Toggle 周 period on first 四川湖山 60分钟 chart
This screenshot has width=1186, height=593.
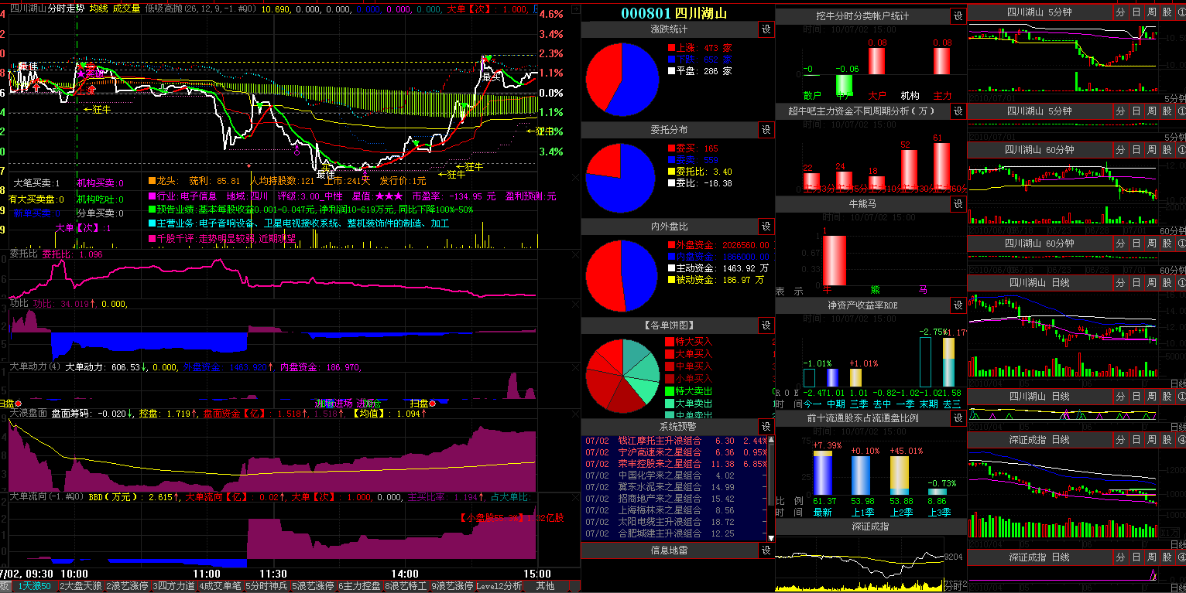pos(1151,150)
